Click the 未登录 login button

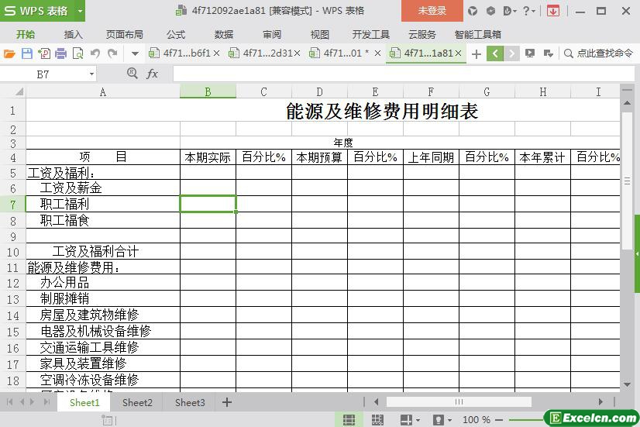coord(432,11)
